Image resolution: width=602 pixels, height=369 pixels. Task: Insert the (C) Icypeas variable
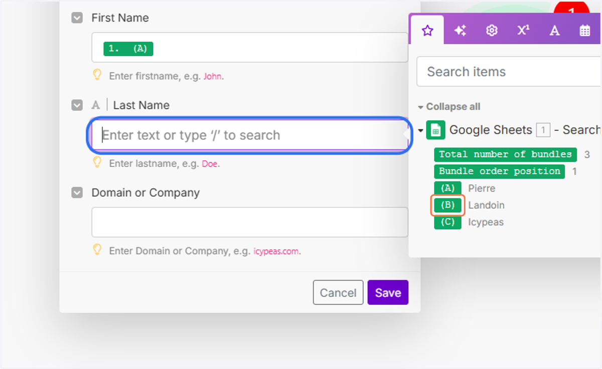pyautogui.click(x=447, y=222)
